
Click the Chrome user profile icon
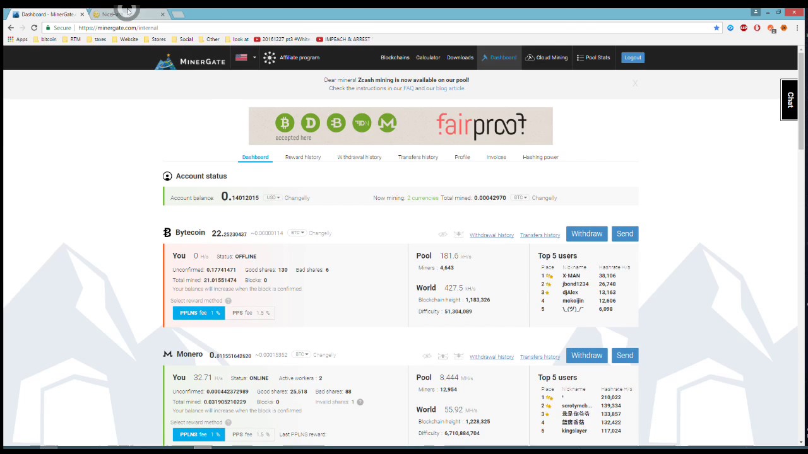click(x=756, y=12)
